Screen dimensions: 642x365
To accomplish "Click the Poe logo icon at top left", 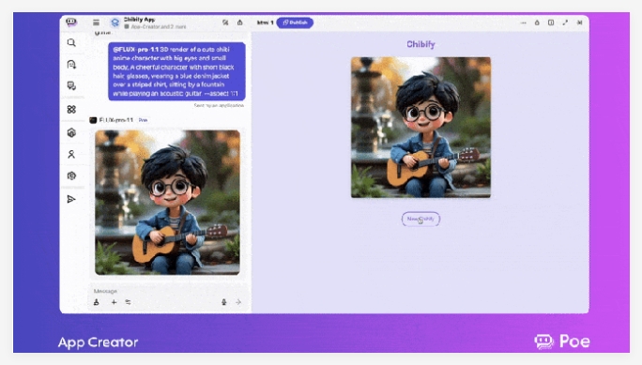I will pos(71,23).
